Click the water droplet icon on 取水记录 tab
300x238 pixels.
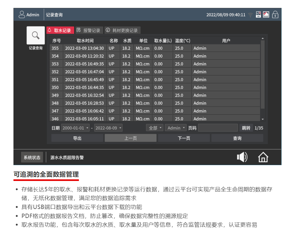point(50,30)
